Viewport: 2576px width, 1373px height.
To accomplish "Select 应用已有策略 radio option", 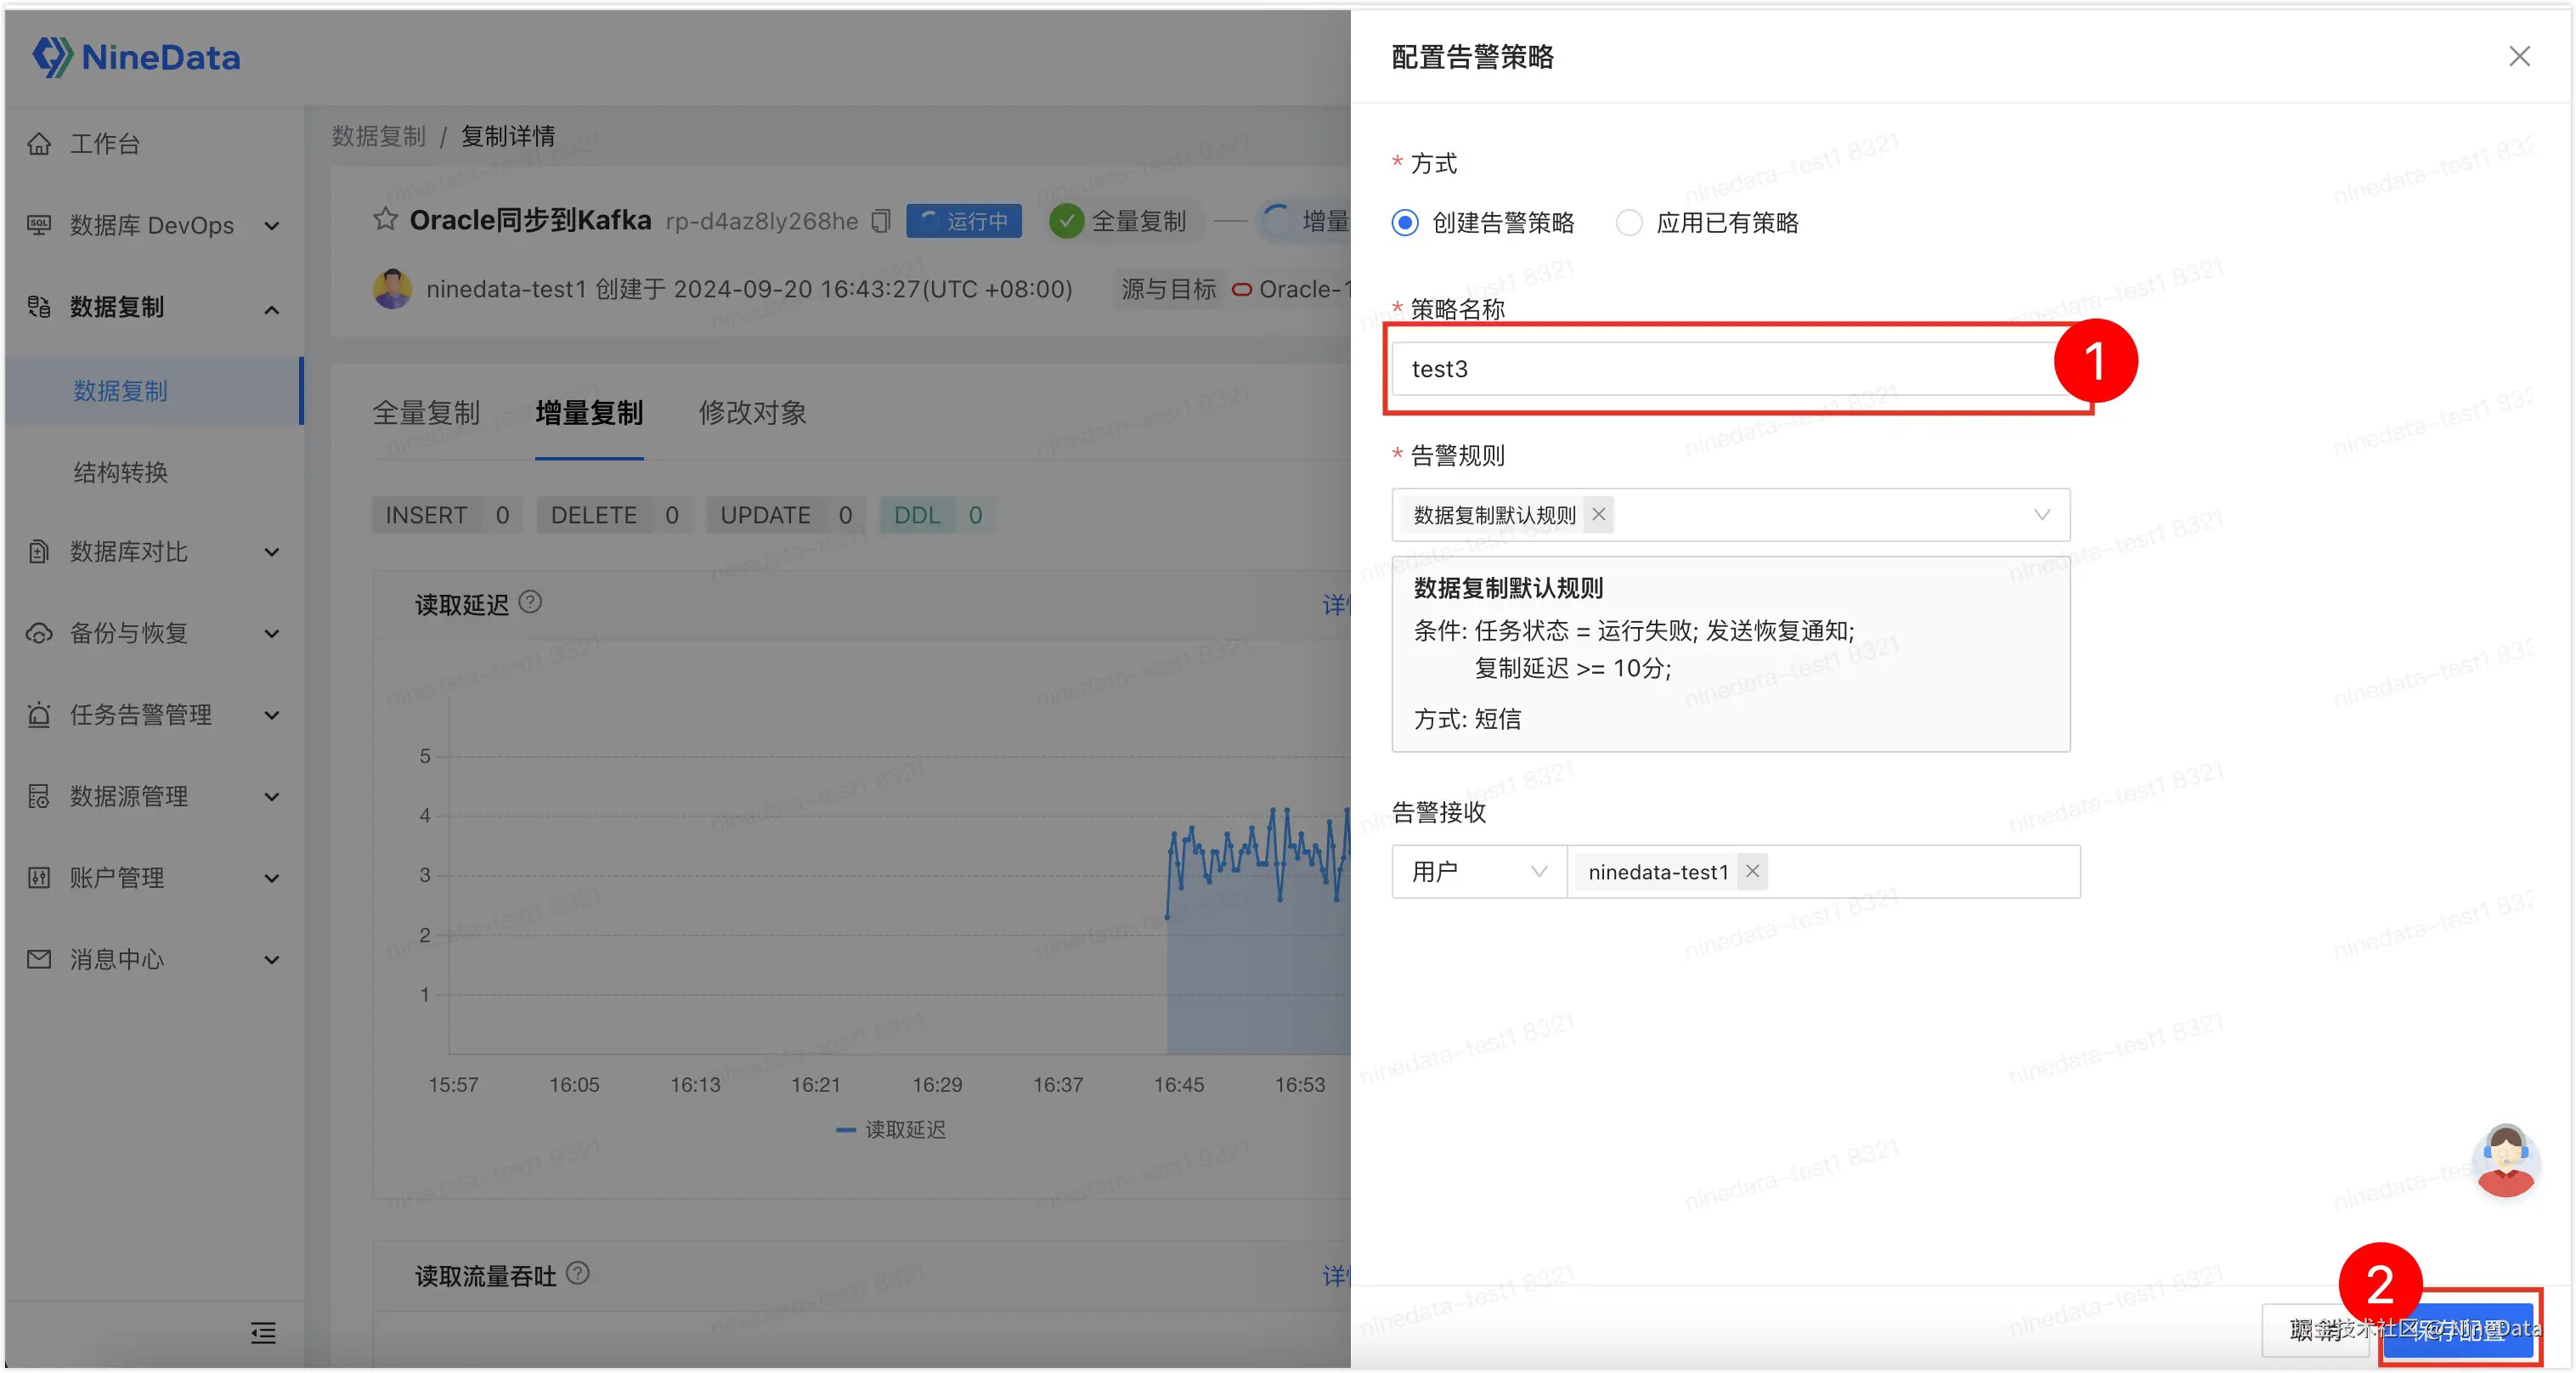I will [1629, 222].
